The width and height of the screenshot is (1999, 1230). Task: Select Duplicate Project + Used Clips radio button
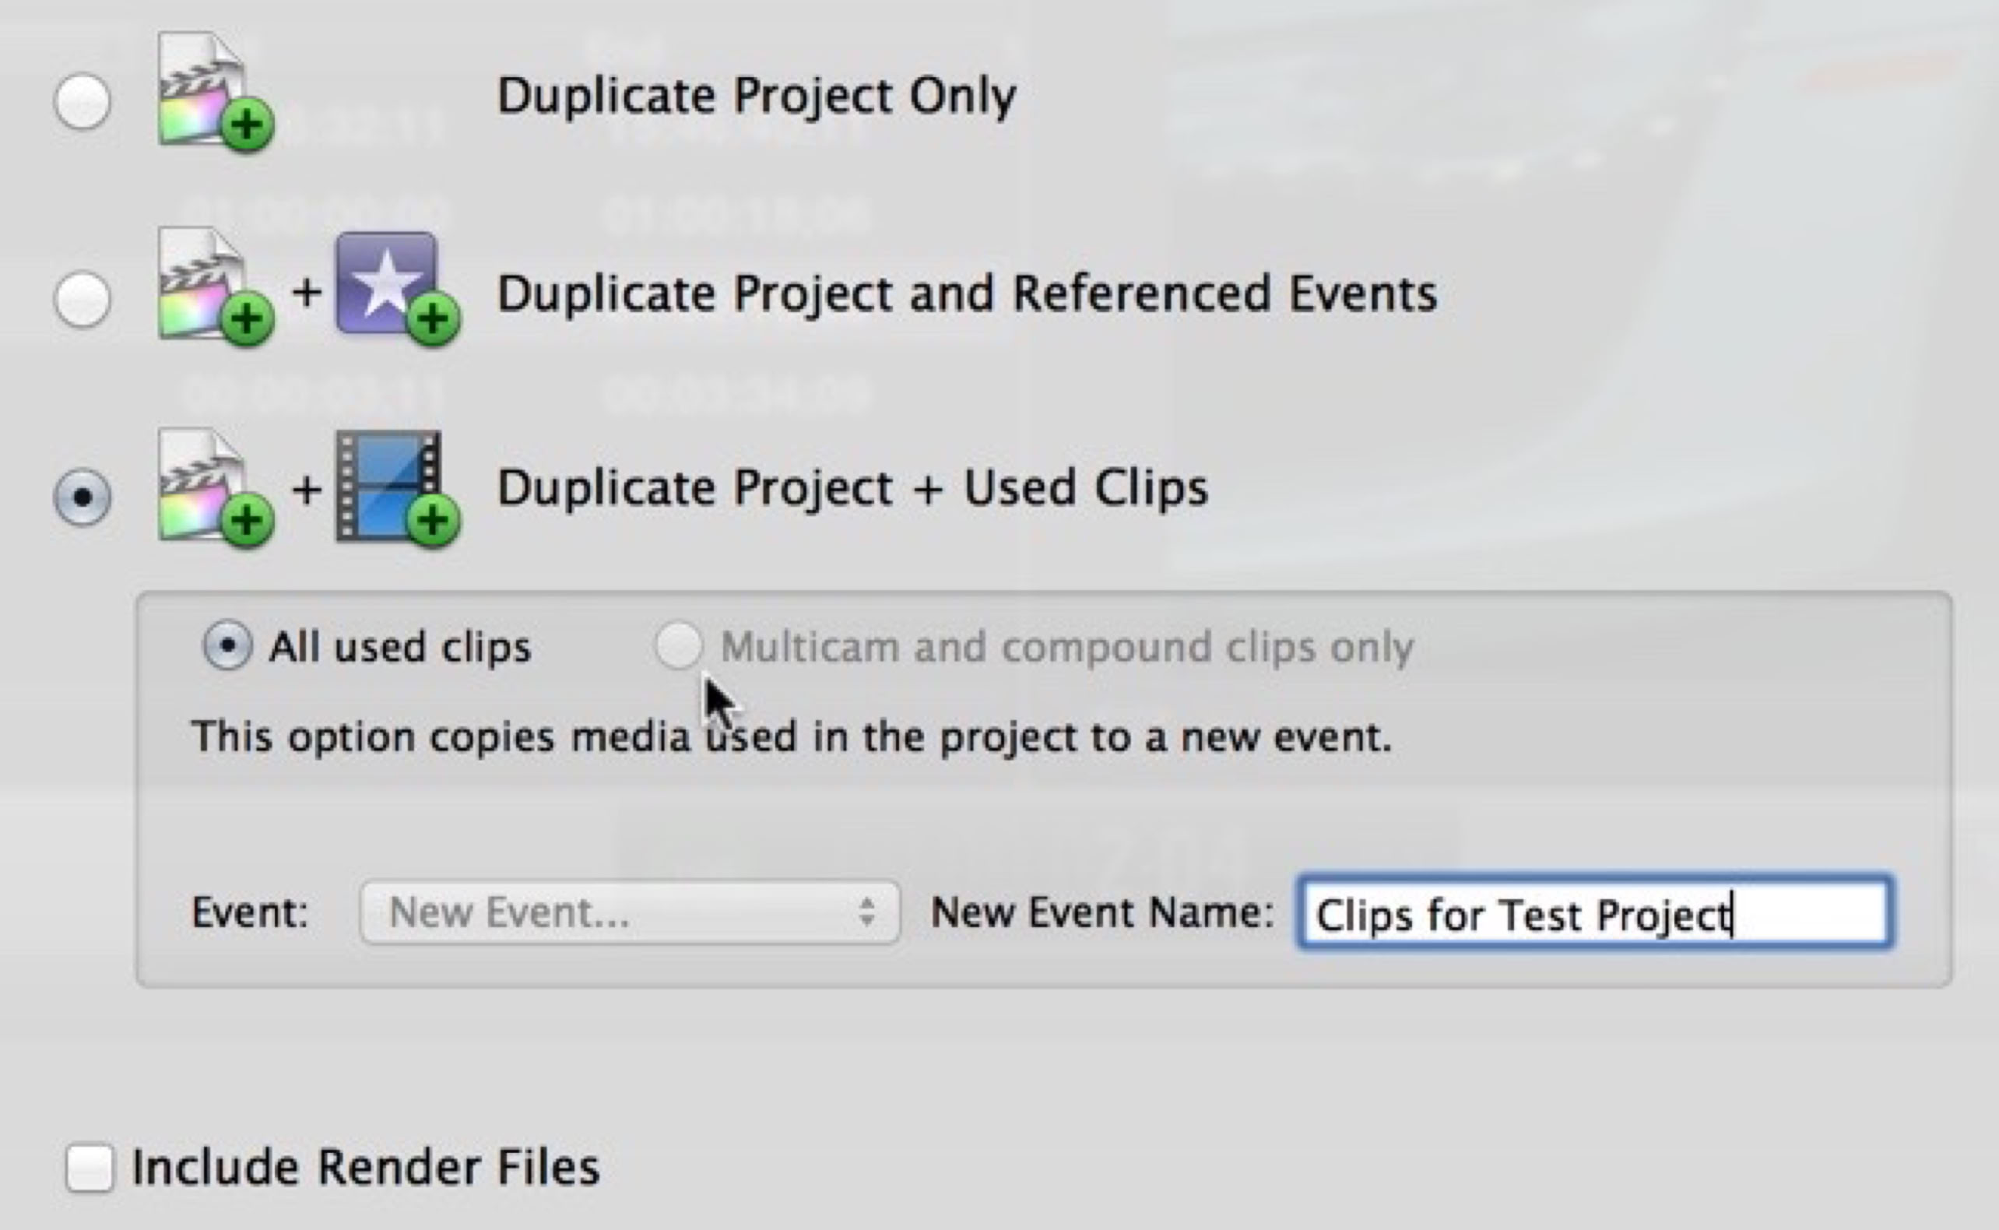click(x=83, y=496)
